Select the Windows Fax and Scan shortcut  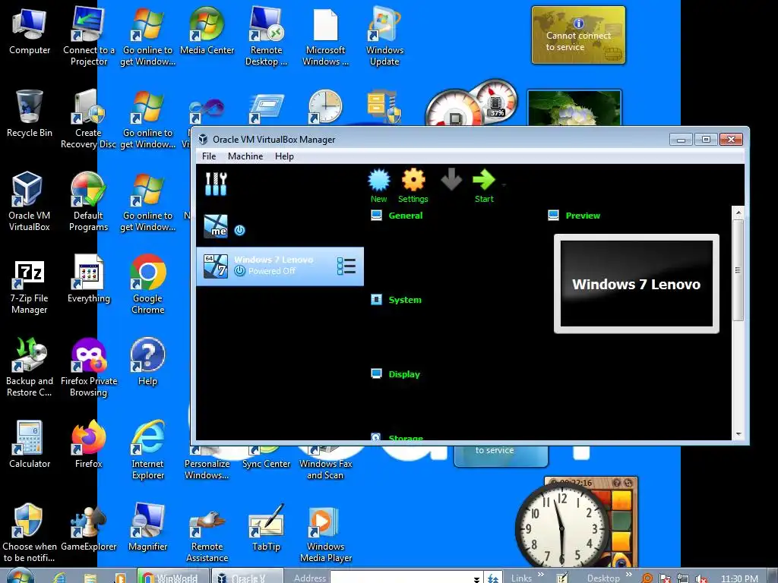pyautogui.click(x=325, y=464)
